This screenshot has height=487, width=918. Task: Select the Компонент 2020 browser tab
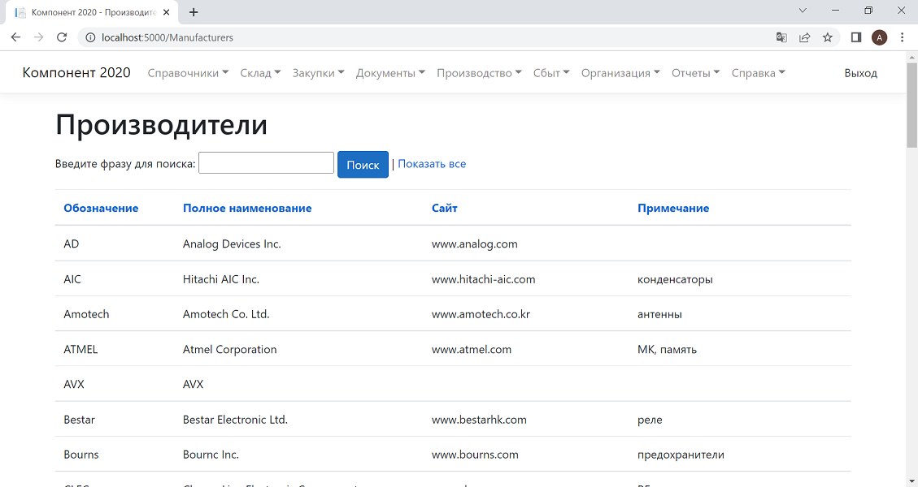click(x=91, y=12)
